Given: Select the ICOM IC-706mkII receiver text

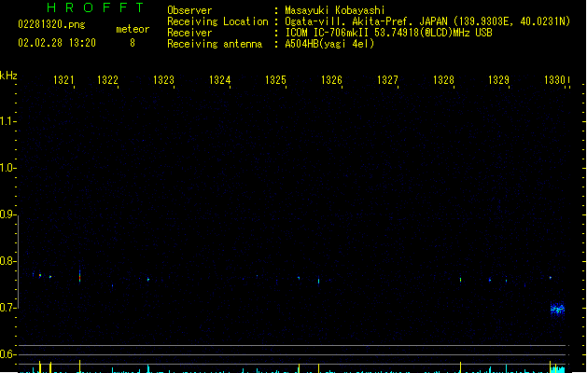Looking at the screenshot, I should pos(388,33).
